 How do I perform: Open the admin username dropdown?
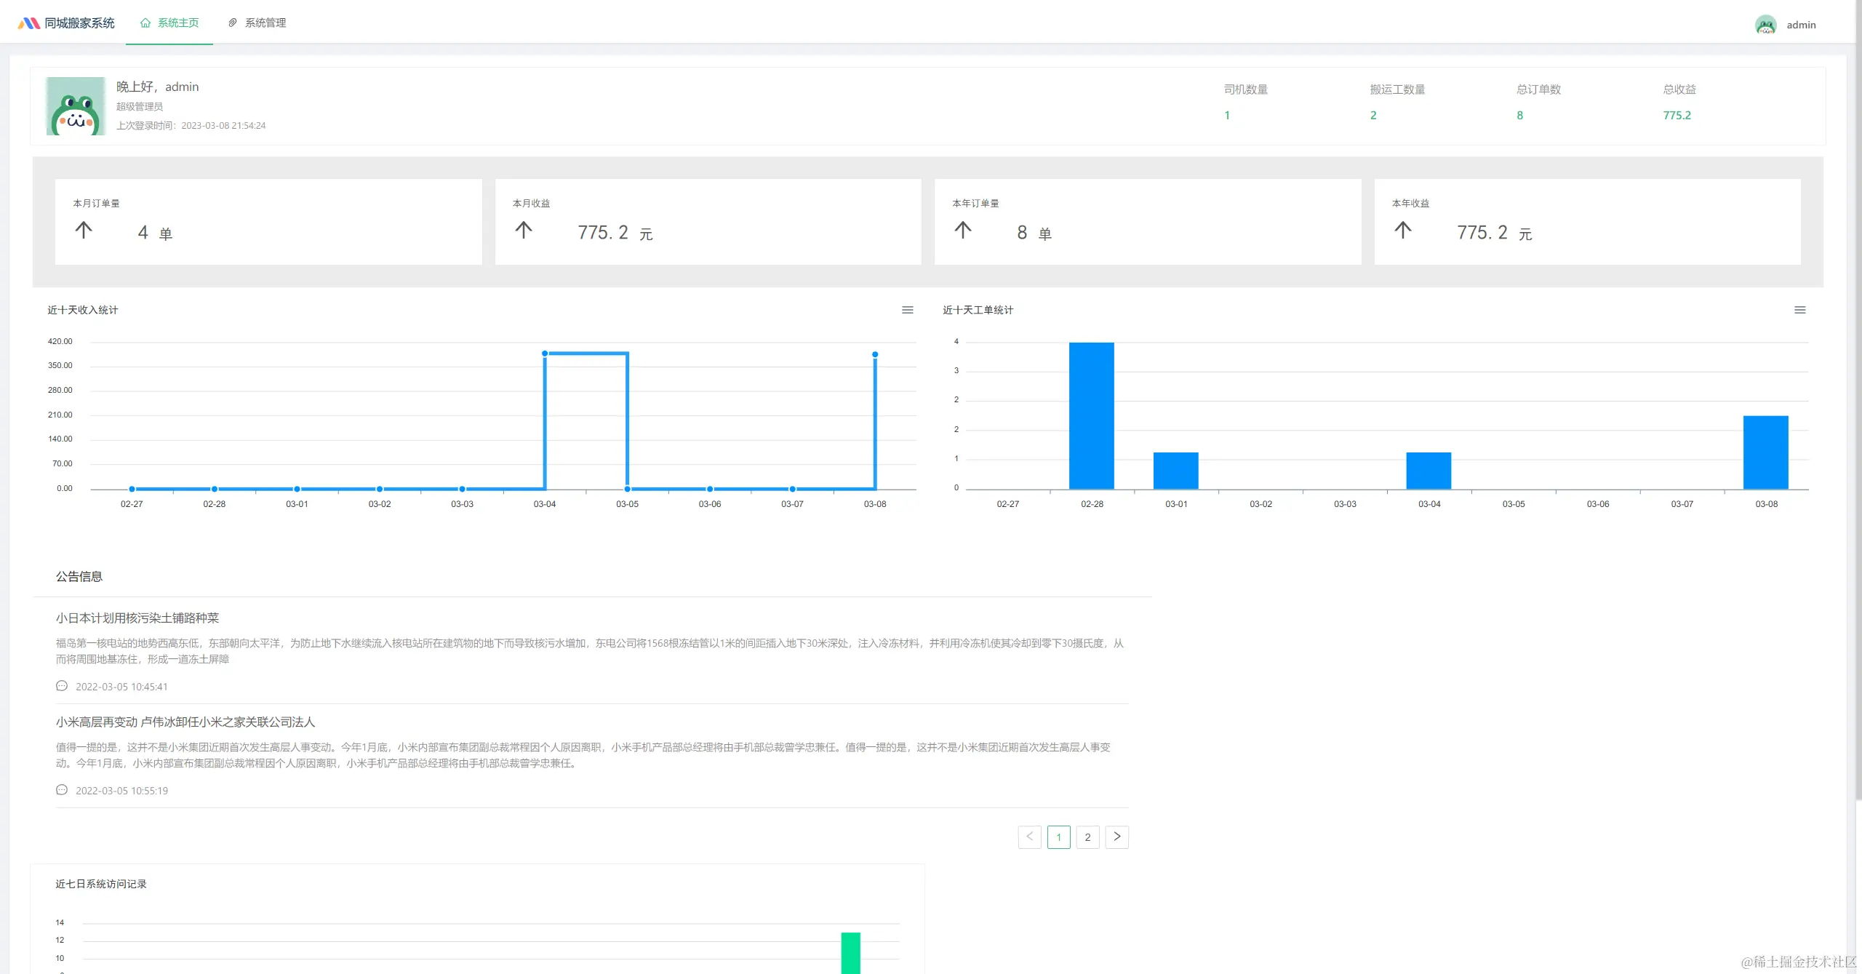coord(1801,25)
